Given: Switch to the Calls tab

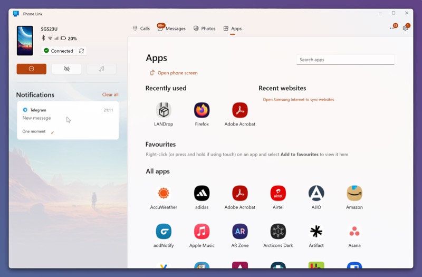Looking at the screenshot, I should (141, 28).
